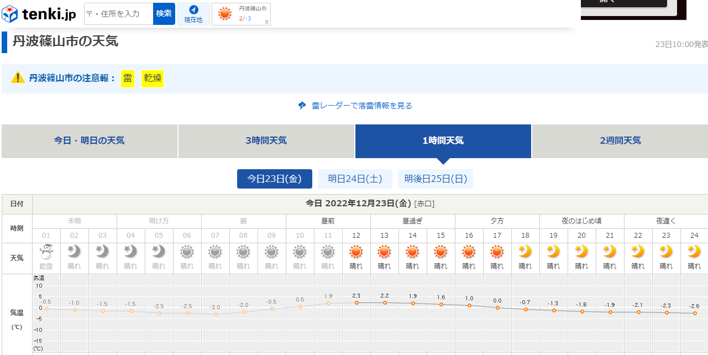Open the 雷 thunder advisory badge
This screenshot has height=355, width=708.
pos(128,79)
